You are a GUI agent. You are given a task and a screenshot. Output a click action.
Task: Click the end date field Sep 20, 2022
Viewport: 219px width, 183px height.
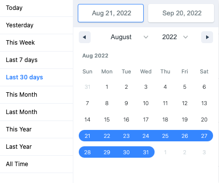click(181, 13)
